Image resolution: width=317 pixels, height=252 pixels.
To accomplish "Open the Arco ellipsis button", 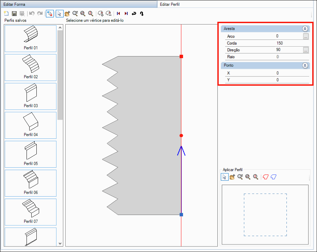I will (x=306, y=36).
